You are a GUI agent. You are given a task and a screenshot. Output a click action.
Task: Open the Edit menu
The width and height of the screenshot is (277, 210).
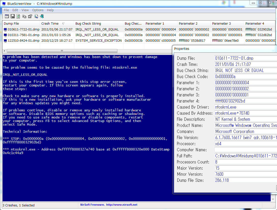[x=15, y=10]
